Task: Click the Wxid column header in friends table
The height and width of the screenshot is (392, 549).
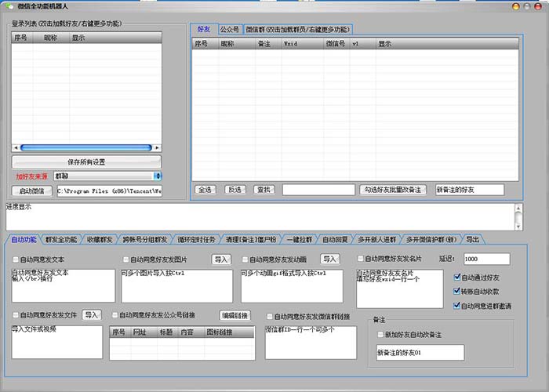Action: point(303,44)
